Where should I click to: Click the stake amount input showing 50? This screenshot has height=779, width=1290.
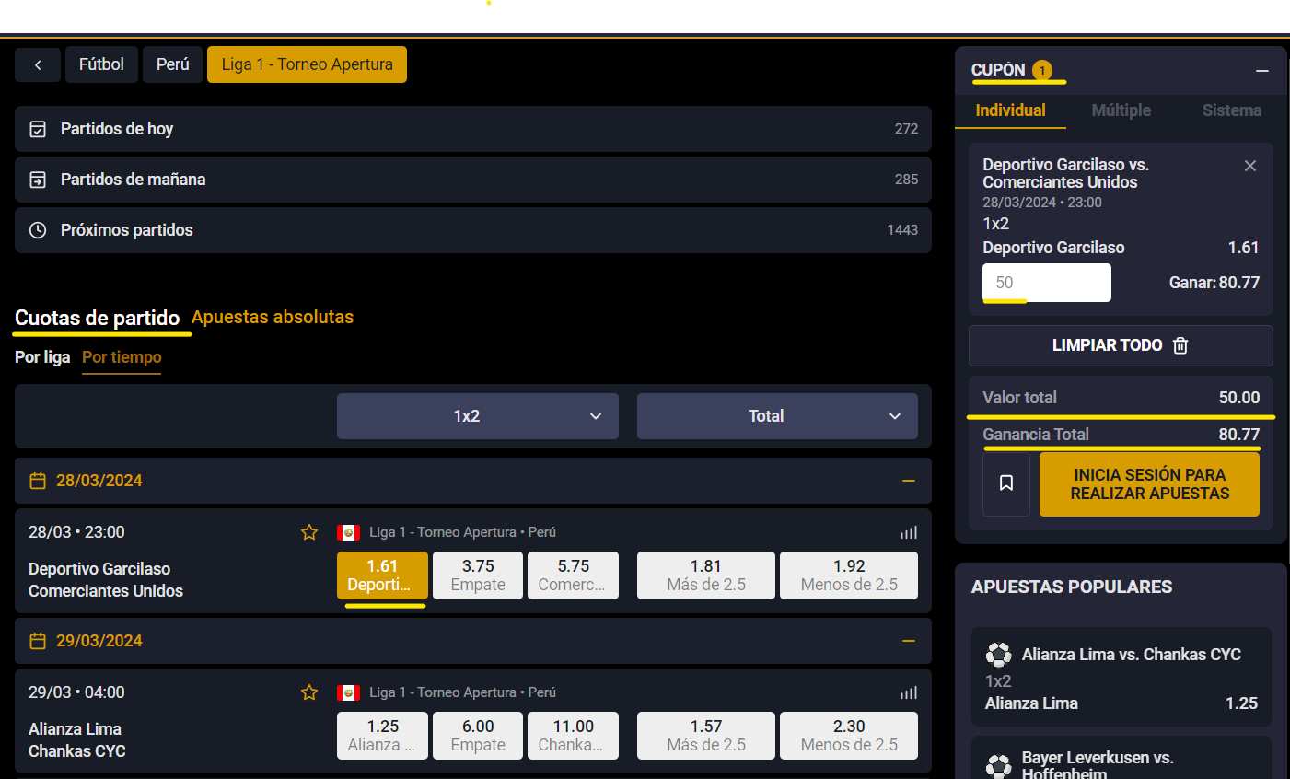pyautogui.click(x=1046, y=283)
